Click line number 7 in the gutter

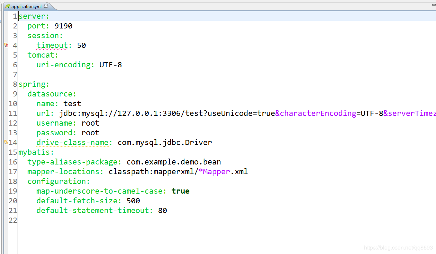pyautogui.click(x=15, y=75)
